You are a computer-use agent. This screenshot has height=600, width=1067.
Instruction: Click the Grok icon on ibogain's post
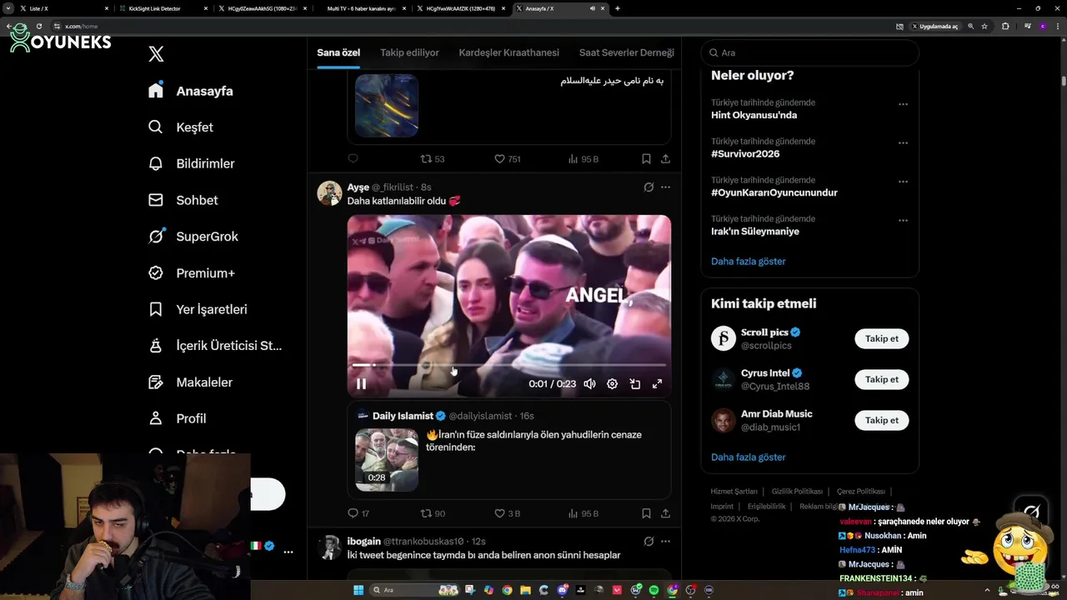click(x=649, y=542)
